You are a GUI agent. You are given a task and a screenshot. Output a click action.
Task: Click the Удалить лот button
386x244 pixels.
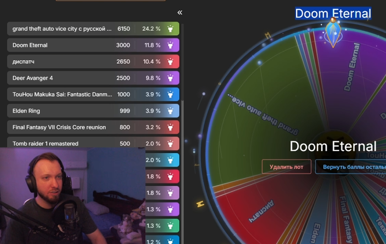[x=286, y=167]
